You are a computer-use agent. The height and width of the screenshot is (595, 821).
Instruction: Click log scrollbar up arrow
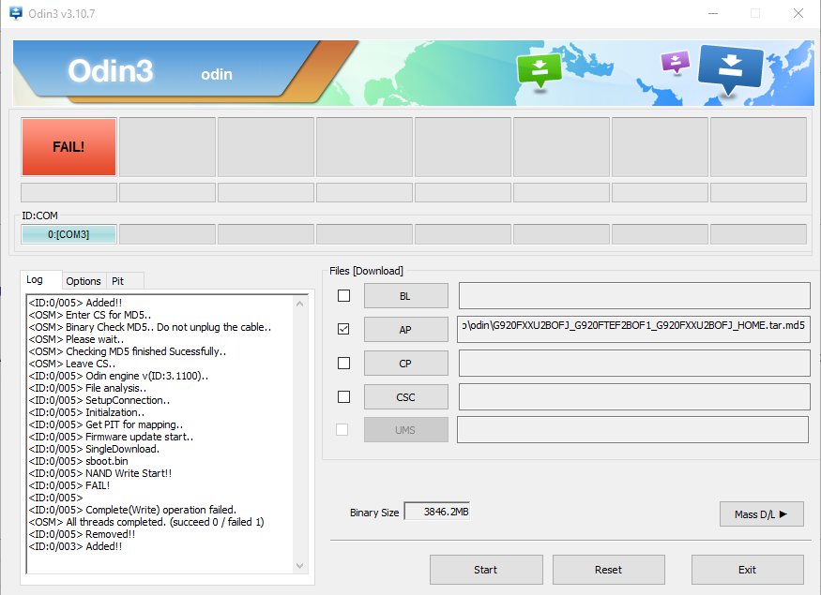click(299, 304)
